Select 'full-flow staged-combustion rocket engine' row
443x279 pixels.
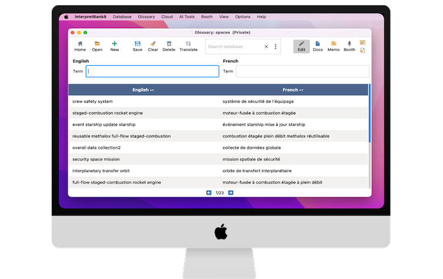[x=218, y=182]
